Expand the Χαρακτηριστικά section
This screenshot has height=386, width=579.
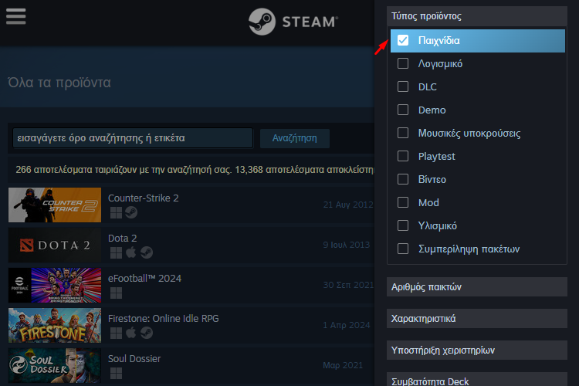click(x=477, y=318)
